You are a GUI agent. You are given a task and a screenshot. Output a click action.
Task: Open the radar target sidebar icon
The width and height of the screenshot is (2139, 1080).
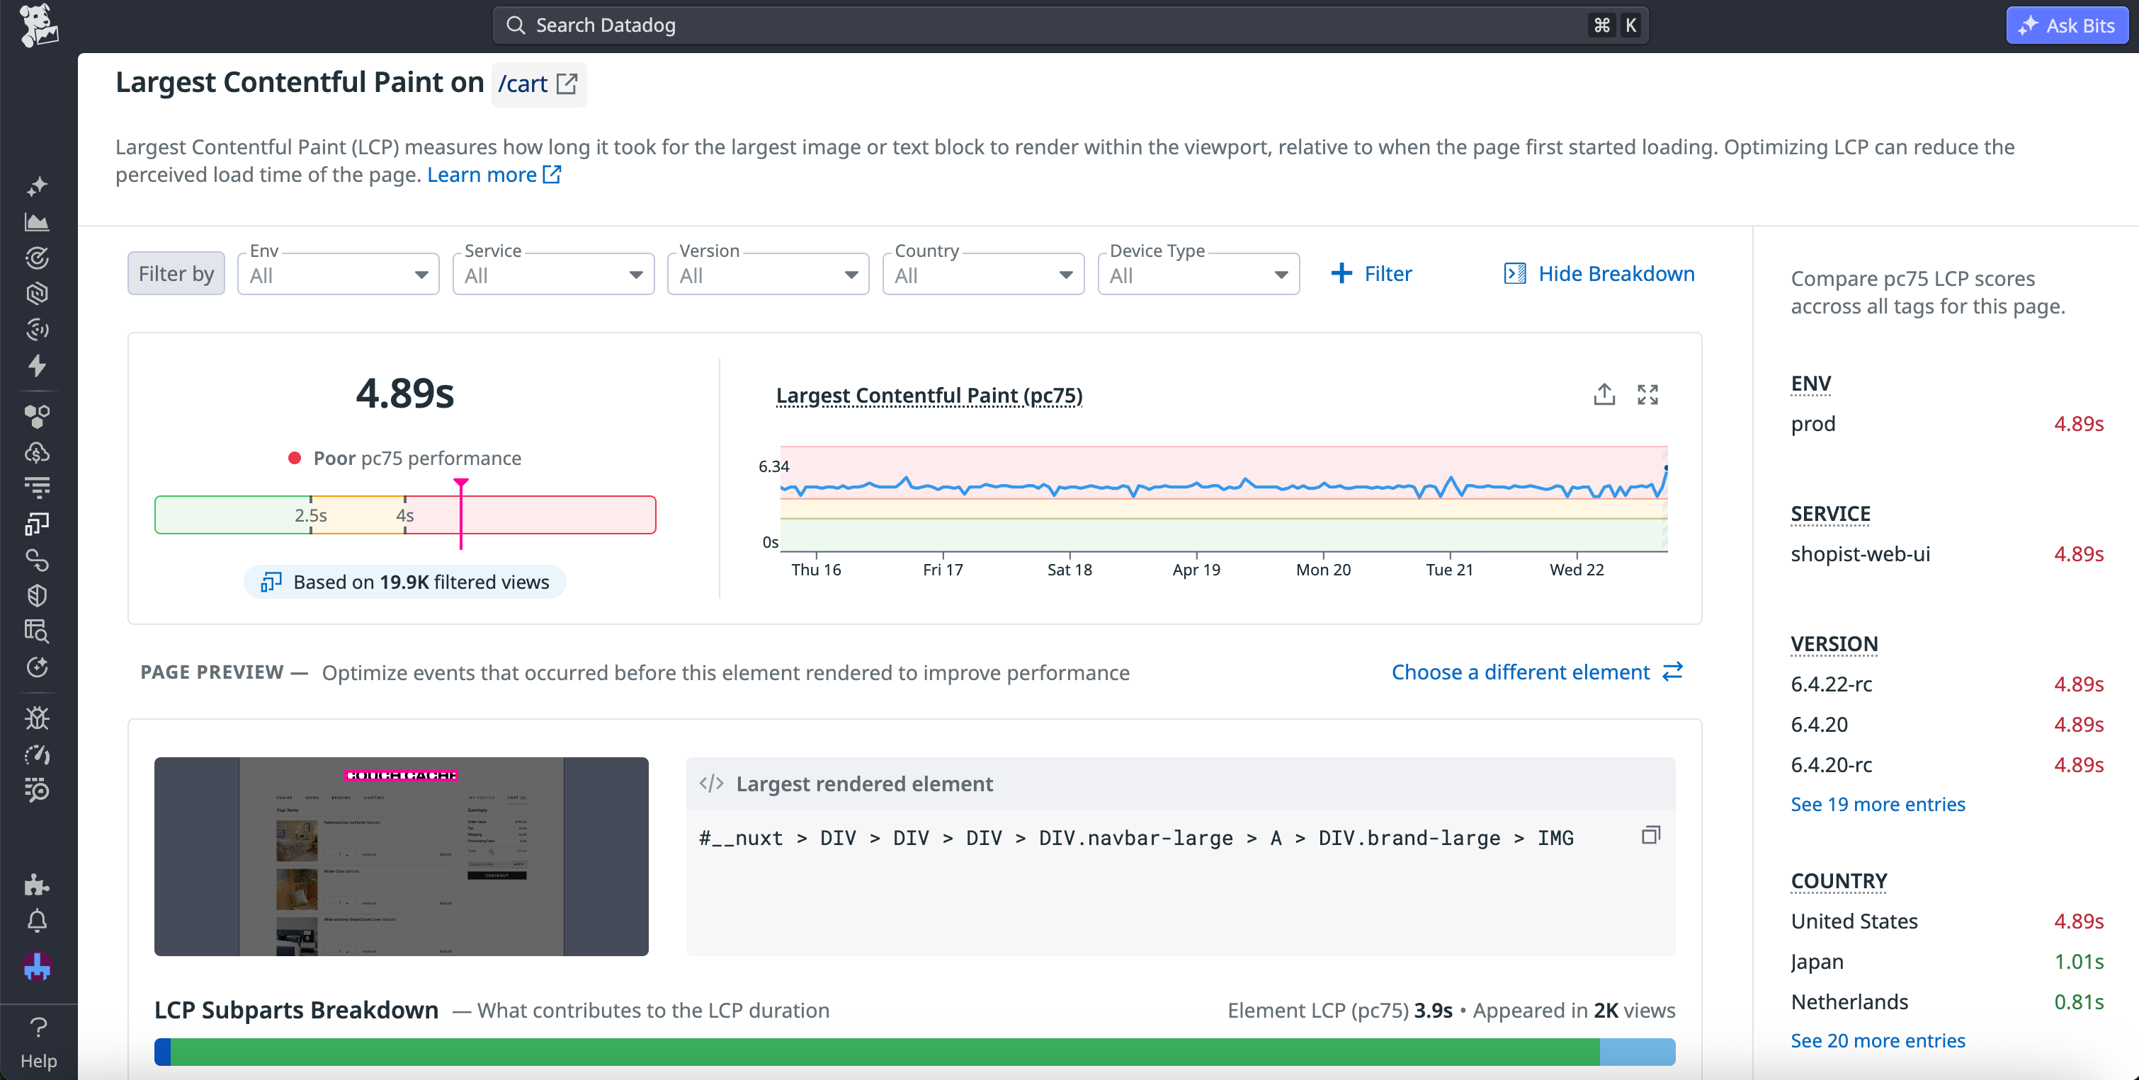click(38, 258)
